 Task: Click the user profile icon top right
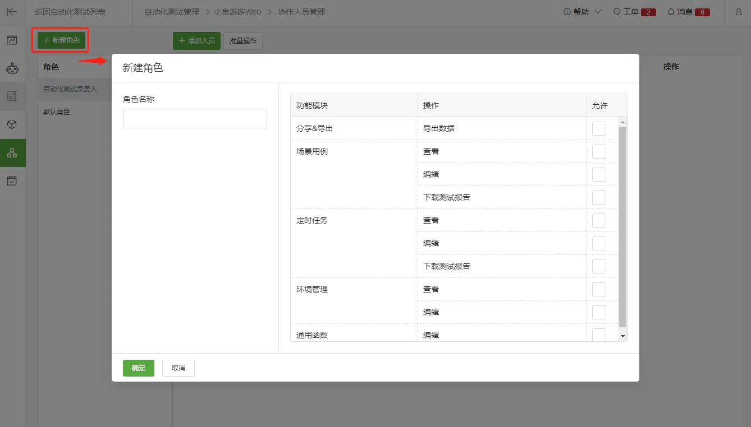click(739, 11)
